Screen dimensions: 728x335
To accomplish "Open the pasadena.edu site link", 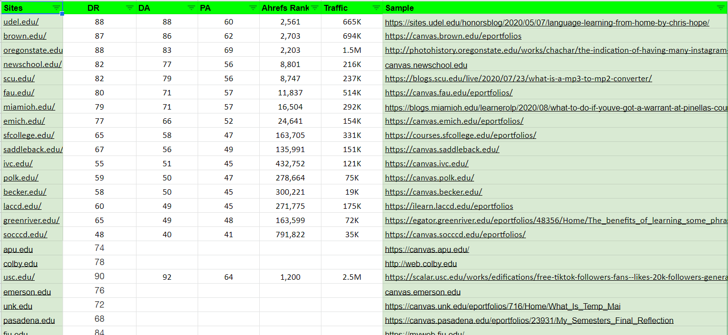I will point(29,320).
